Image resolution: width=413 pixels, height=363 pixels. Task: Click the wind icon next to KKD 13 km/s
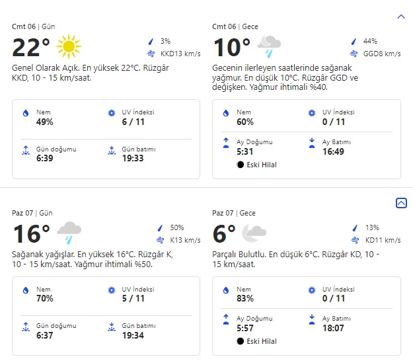(151, 54)
